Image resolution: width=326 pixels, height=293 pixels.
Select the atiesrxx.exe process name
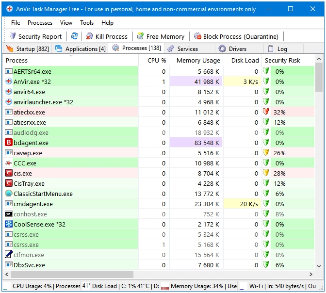30,122
